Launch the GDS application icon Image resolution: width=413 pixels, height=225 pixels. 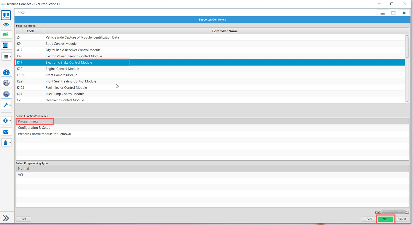[x=6, y=83]
